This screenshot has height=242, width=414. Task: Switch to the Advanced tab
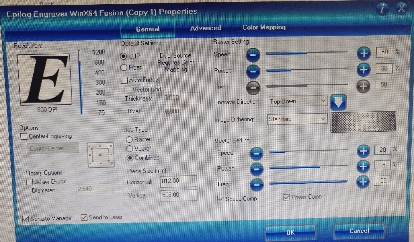[206, 28]
